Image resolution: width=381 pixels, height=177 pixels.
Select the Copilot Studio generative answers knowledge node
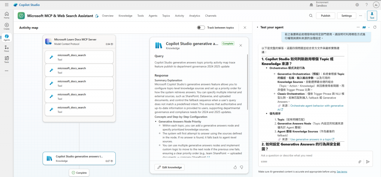point(79,158)
